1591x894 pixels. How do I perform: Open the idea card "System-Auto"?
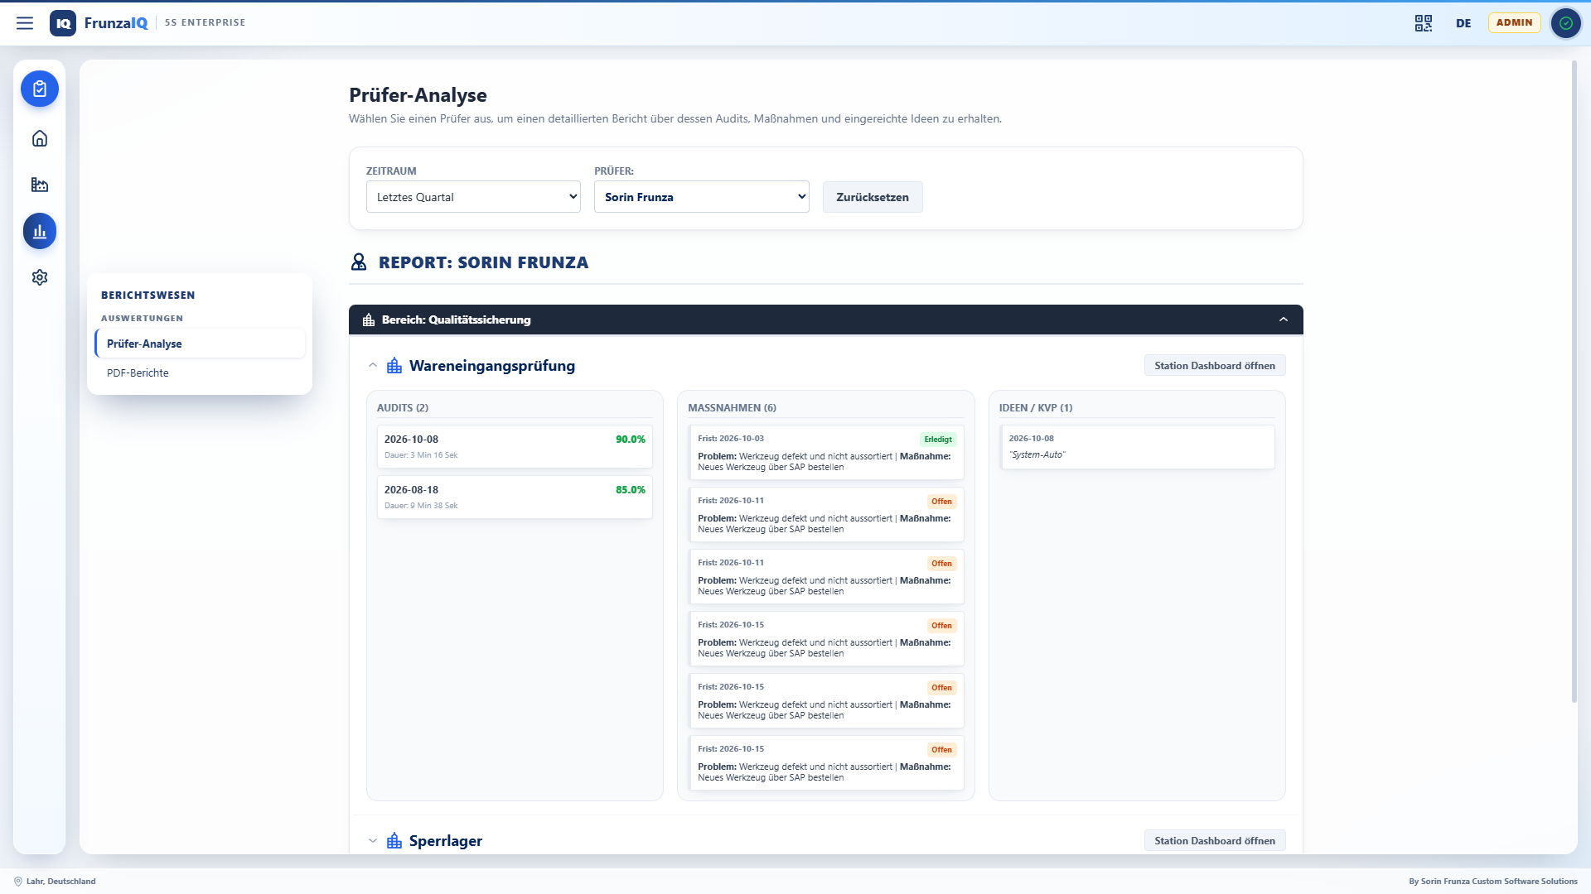[1137, 447]
